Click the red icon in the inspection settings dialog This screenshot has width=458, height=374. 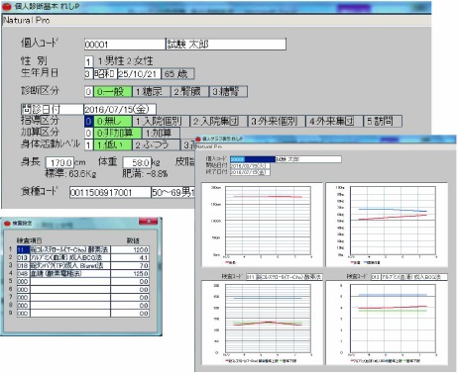8,224
